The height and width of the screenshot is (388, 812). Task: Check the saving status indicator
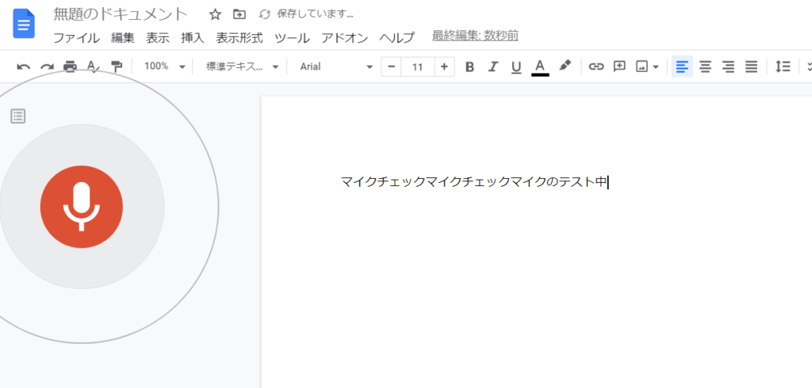pos(306,14)
